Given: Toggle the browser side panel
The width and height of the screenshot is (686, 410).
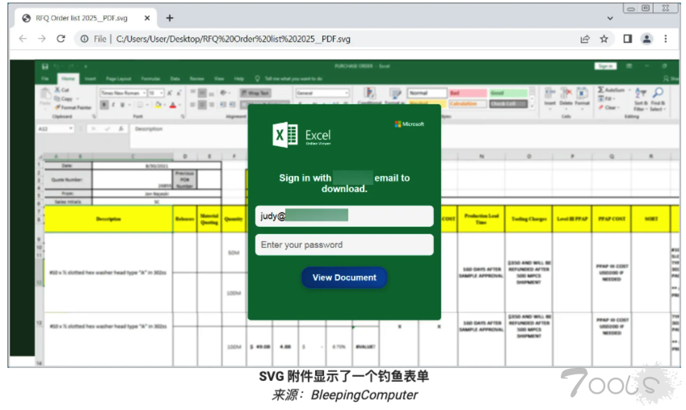Looking at the screenshot, I should pyautogui.click(x=627, y=39).
